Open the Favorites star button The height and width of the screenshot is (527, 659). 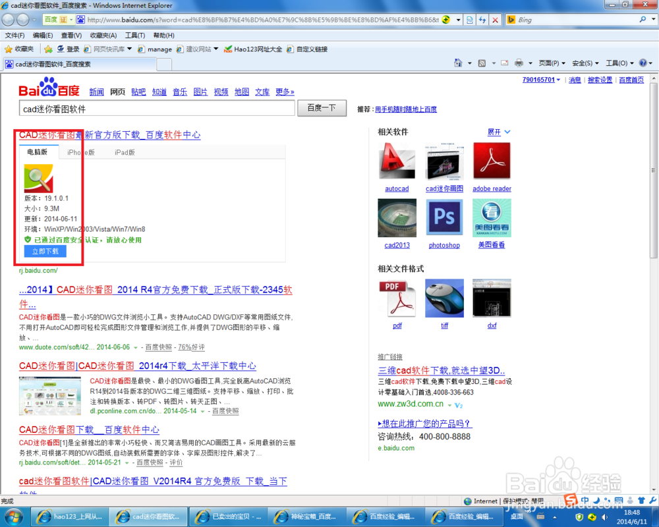(19, 49)
